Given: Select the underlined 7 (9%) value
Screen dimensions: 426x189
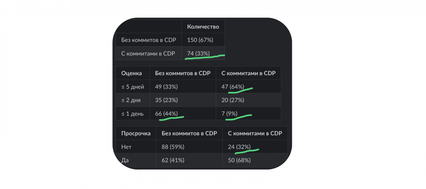Looking at the screenshot, I should (x=229, y=114).
